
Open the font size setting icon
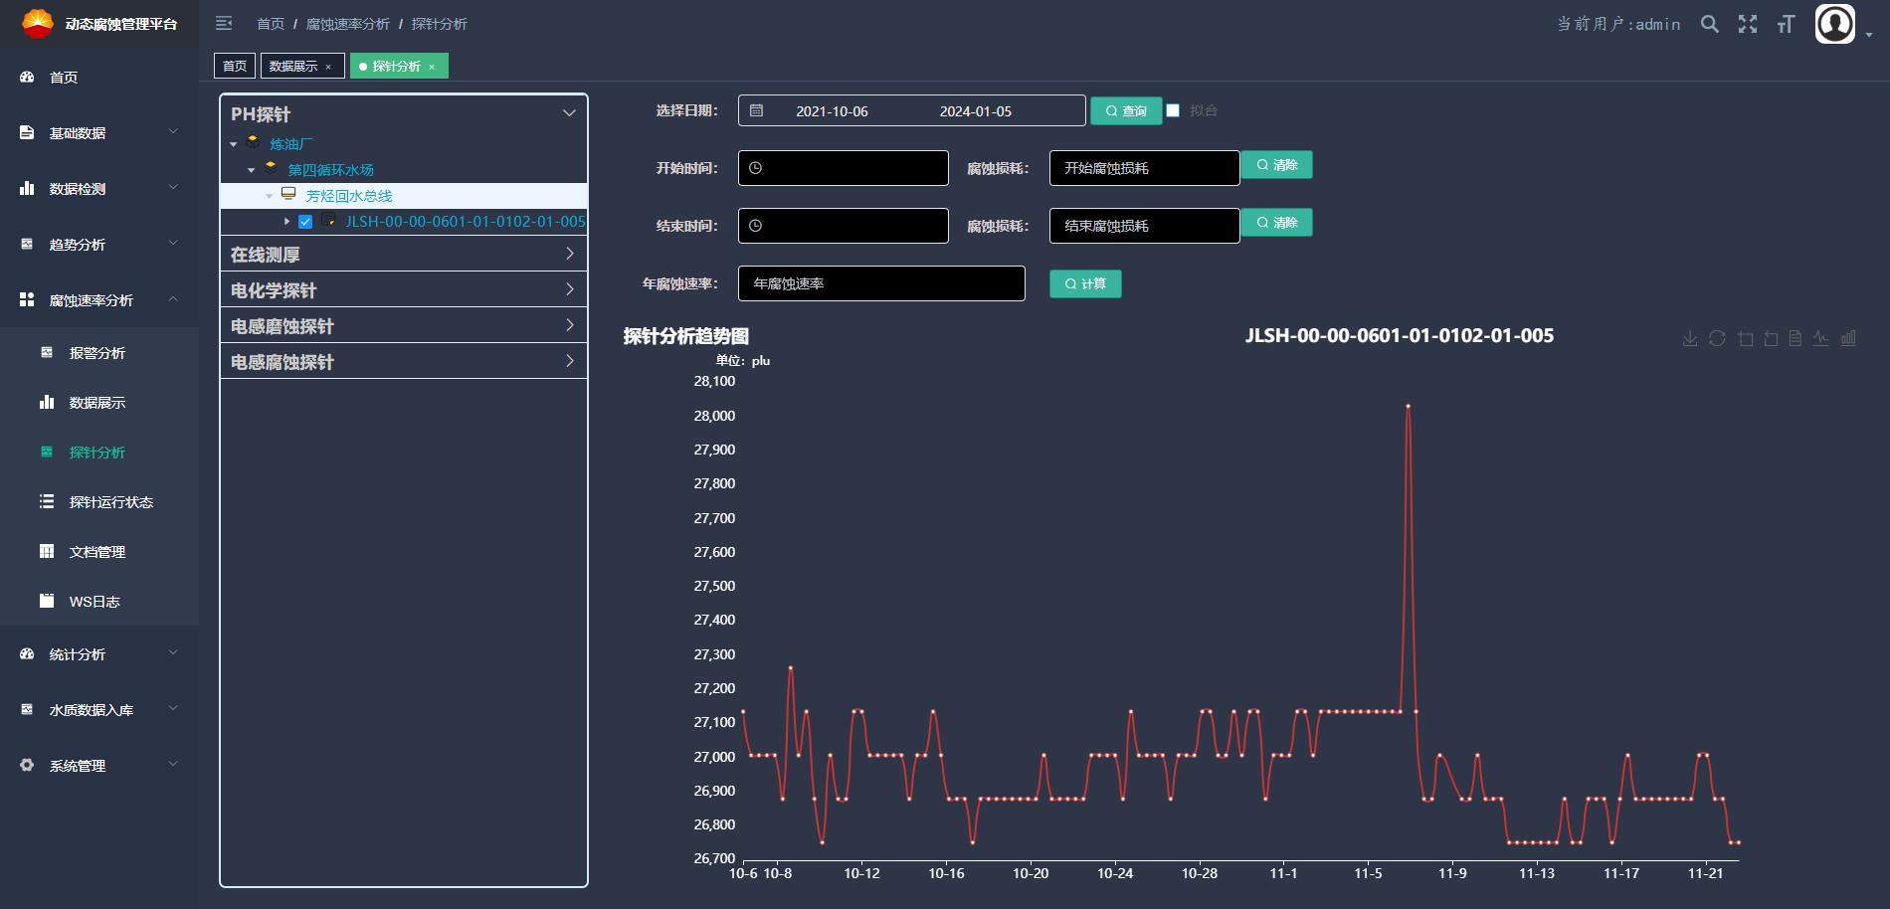(1786, 24)
